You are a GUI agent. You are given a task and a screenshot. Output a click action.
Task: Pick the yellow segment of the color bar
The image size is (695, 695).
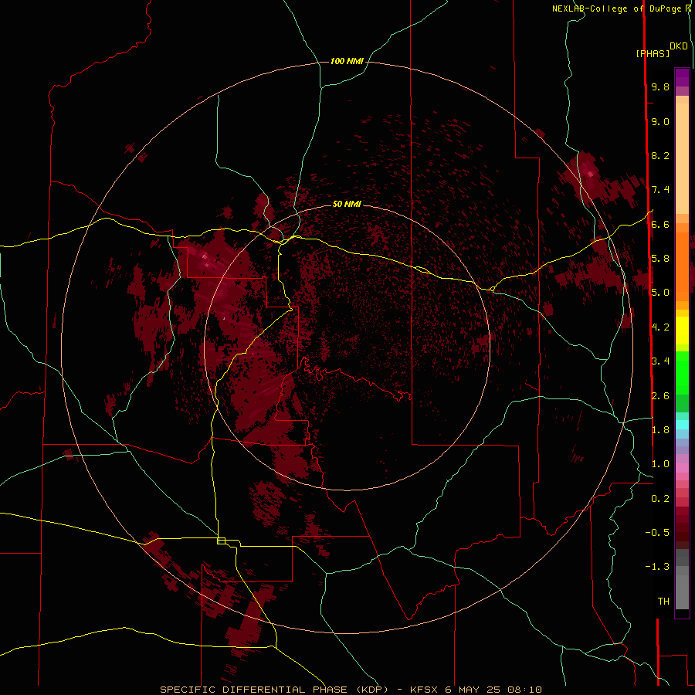pyautogui.click(x=682, y=331)
